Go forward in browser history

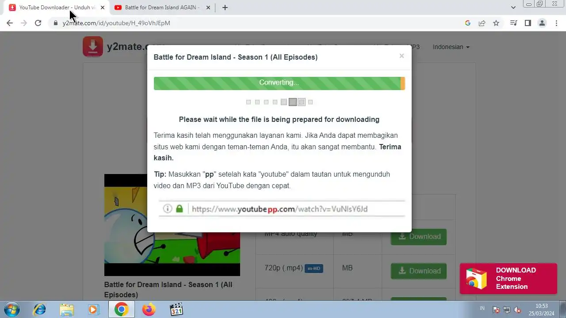[x=24, y=23]
